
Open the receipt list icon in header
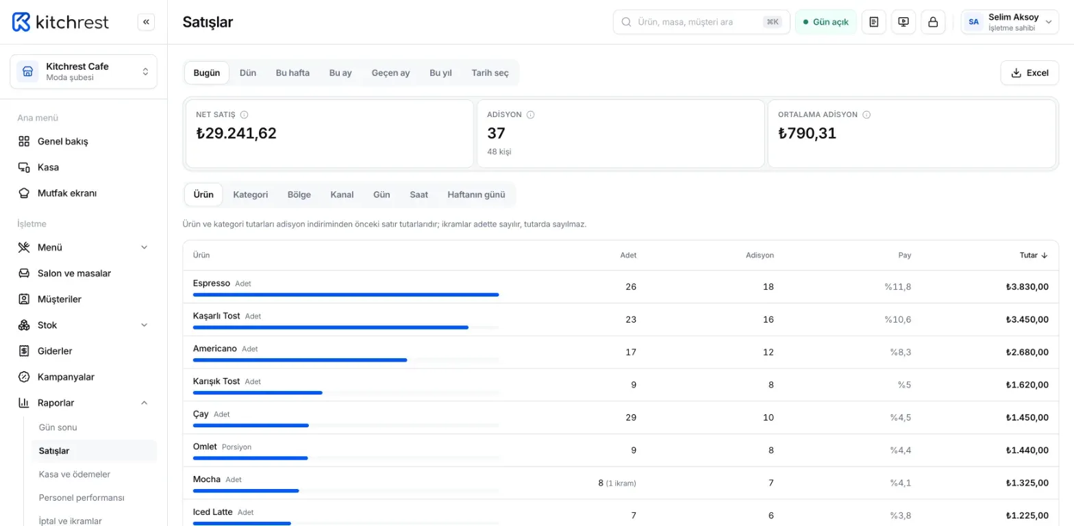click(x=873, y=22)
